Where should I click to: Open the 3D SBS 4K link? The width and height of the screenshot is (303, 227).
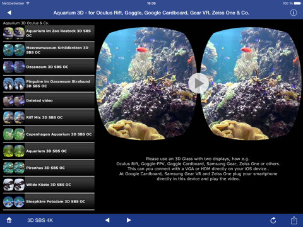[40, 220]
